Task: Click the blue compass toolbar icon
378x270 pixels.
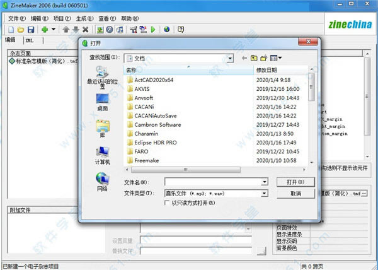Action: (x=110, y=30)
